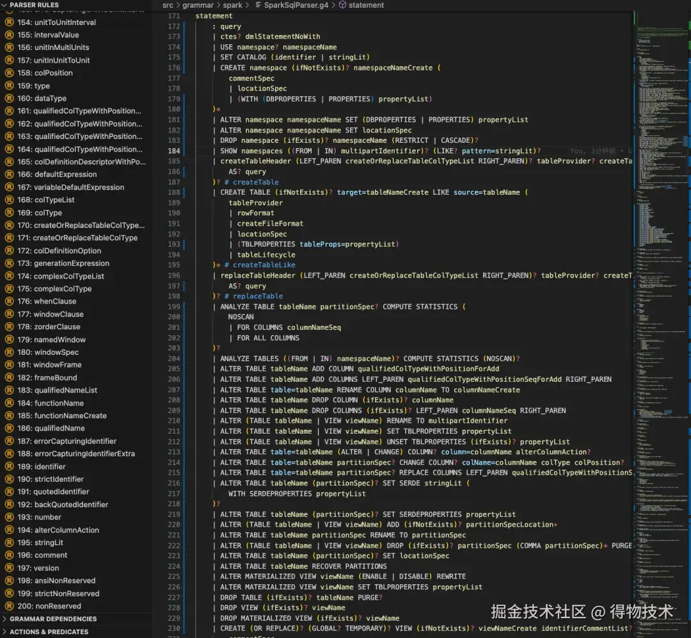Click 'statement' rule name on line 171
The image size is (691, 638).
[x=214, y=16]
